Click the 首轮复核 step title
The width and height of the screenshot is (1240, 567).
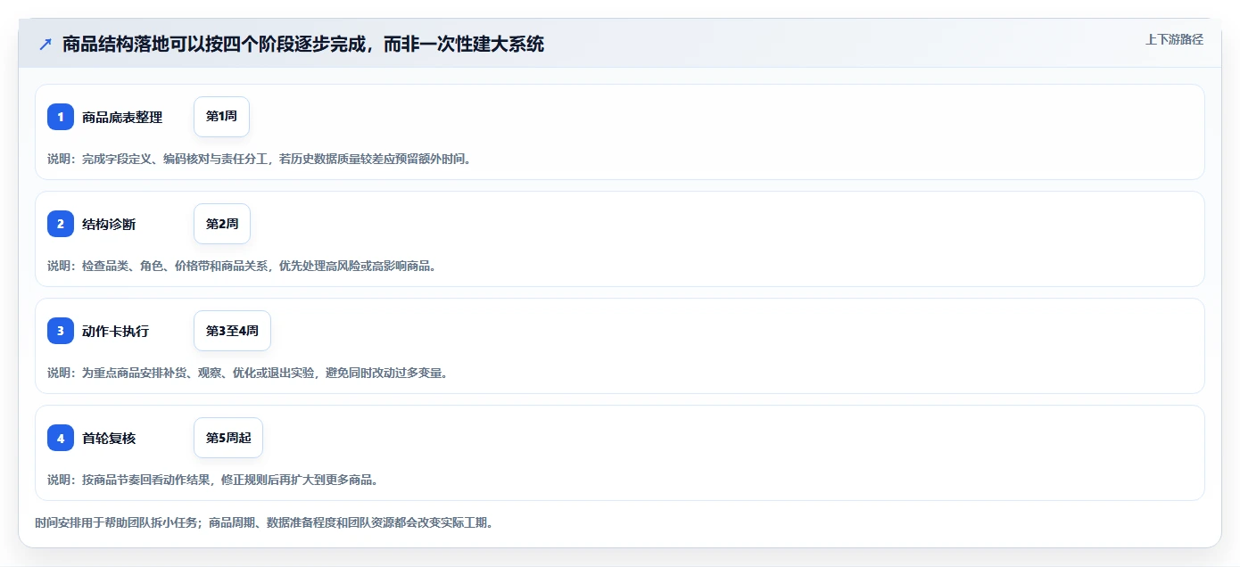(x=109, y=439)
